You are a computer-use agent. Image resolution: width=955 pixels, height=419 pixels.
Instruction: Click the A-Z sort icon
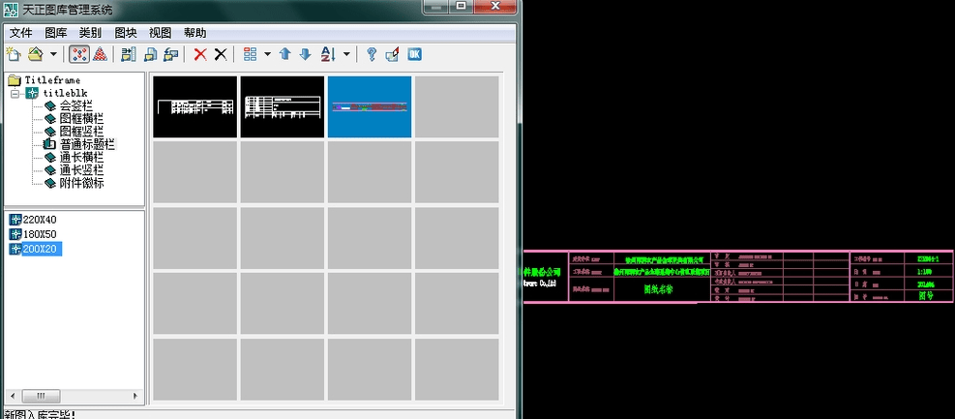[328, 54]
